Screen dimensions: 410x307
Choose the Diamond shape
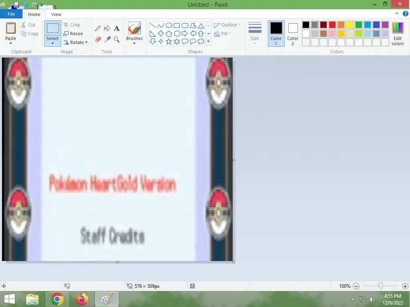coord(161,34)
